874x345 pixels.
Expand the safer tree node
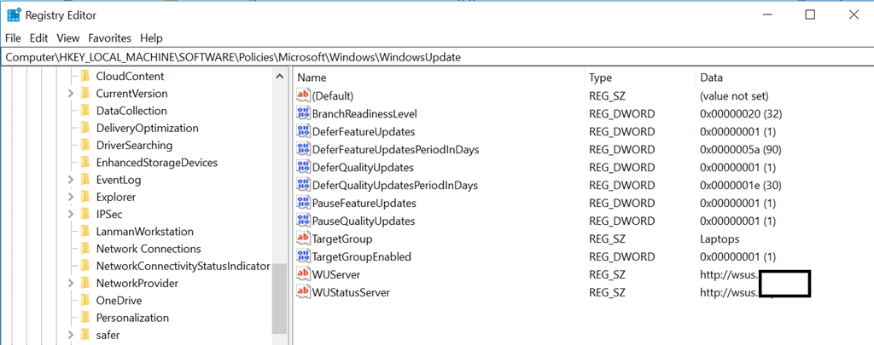[71, 335]
